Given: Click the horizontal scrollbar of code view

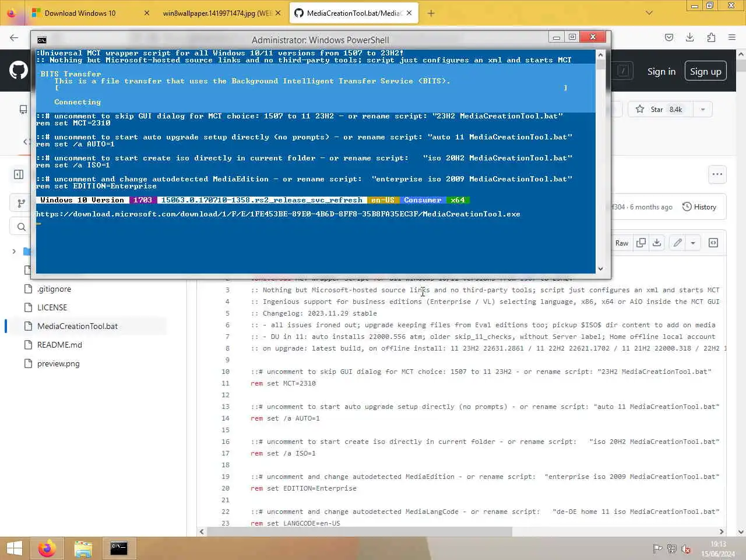Looking at the screenshot, I should click(x=359, y=531).
